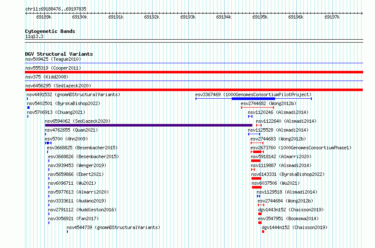Select the thick blue esv3367469 glyph
Screen dimensions: 375x248
click(x=253, y=99)
